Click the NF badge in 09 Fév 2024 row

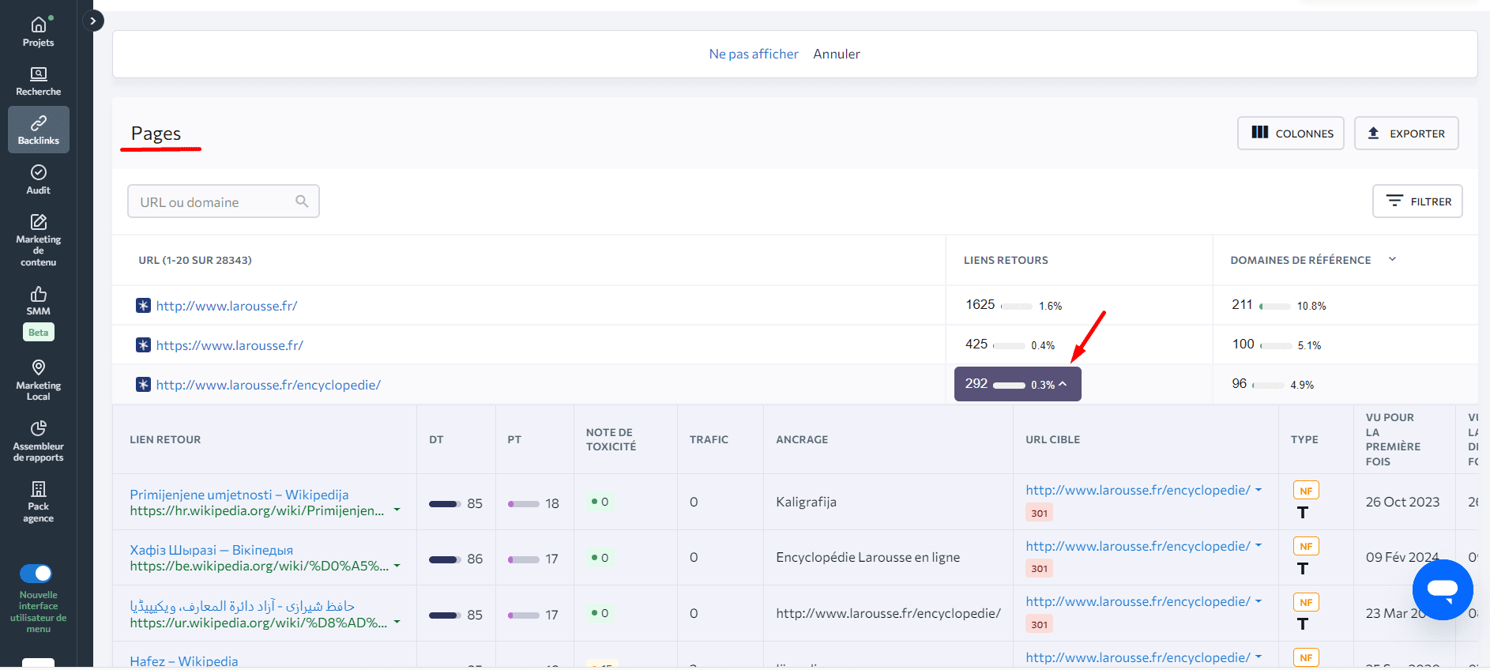pos(1306,546)
